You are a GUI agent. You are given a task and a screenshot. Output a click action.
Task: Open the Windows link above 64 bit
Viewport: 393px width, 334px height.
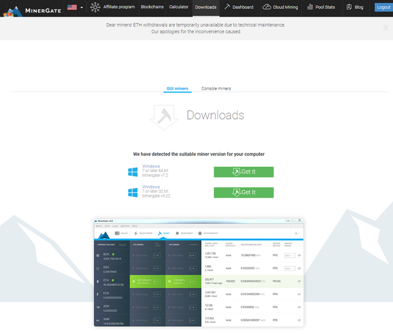coord(151,166)
